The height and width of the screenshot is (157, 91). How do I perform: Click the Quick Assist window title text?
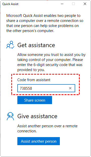[x=10, y=4]
